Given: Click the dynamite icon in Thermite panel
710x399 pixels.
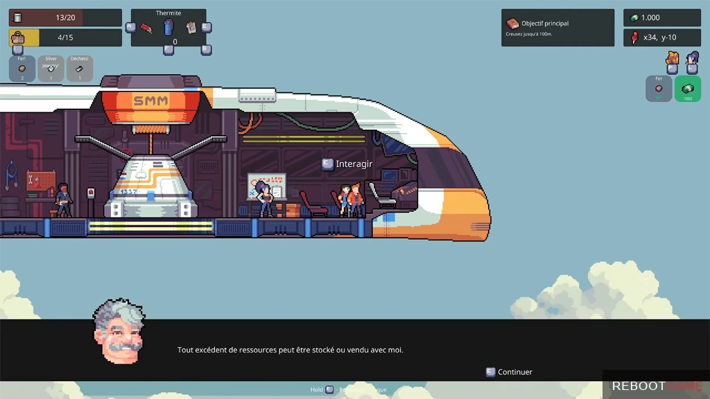Looking at the screenshot, I should click(x=146, y=28).
